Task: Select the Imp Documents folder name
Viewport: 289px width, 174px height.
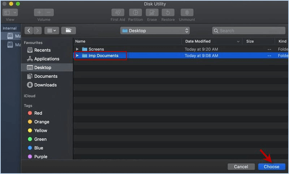Action: click(103, 55)
